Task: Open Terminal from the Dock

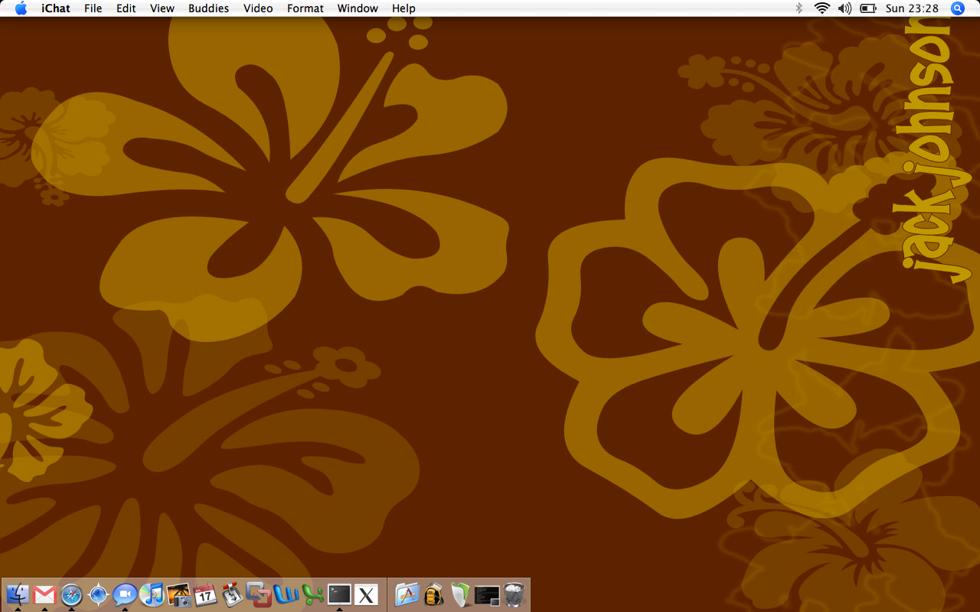Action: [339, 594]
